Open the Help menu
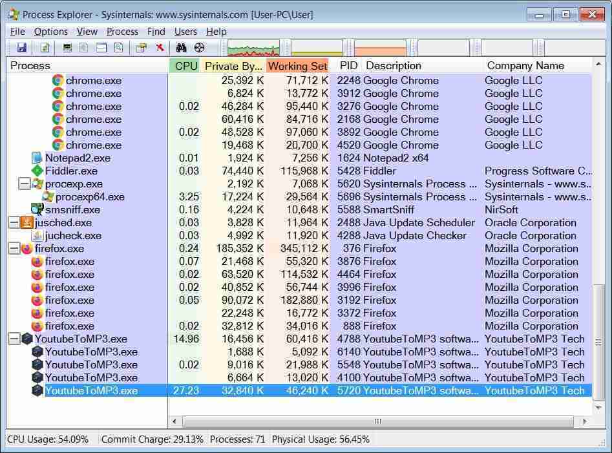The image size is (612, 453). [x=216, y=32]
